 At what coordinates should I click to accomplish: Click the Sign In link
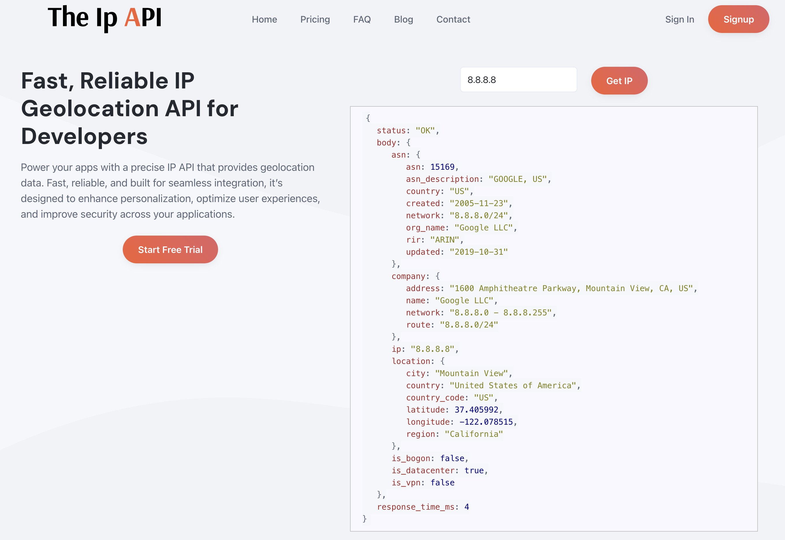click(680, 19)
